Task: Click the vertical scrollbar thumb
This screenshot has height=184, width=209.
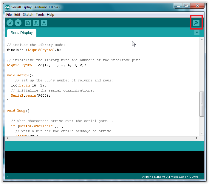Action: (202, 104)
